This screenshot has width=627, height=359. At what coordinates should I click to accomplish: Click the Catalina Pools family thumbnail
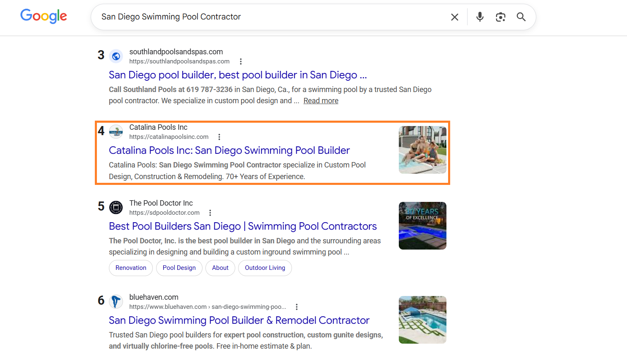pos(422,150)
